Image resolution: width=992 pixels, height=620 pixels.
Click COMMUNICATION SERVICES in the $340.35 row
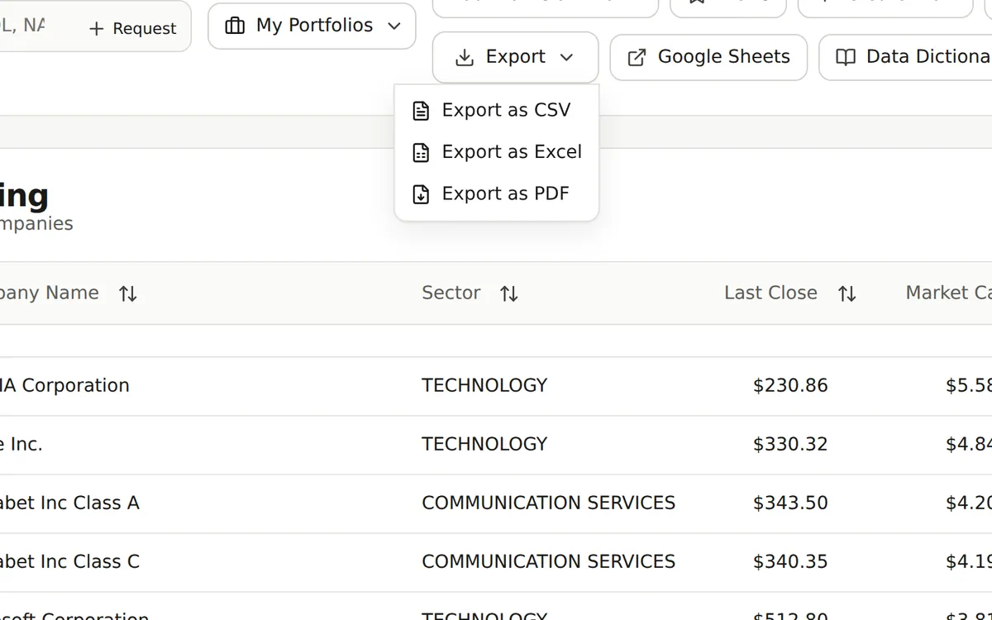pos(548,561)
